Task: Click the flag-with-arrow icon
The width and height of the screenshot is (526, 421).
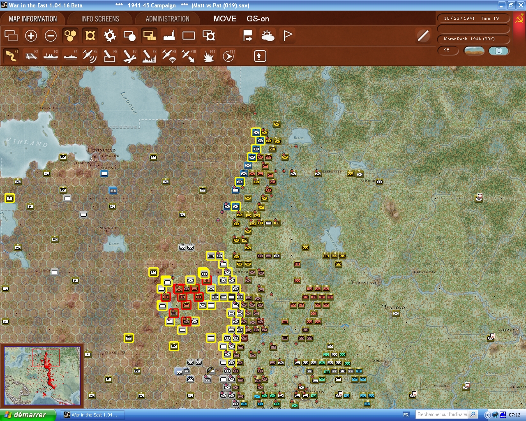Action: click(248, 36)
